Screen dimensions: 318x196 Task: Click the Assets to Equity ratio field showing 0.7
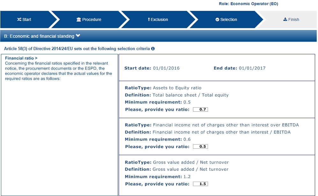(200, 109)
